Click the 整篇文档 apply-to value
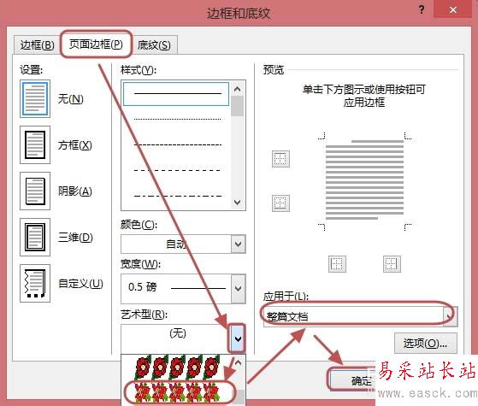This screenshot has width=478, height=406. click(x=287, y=317)
